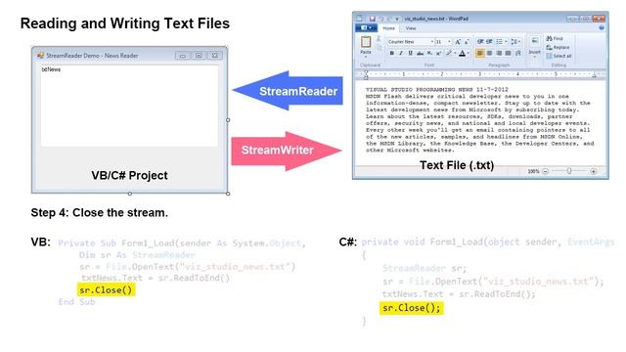This screenshot has width=626, height=352.
Task: Maximize the StreamReader Demo window
Action: (x=199, y=56)
